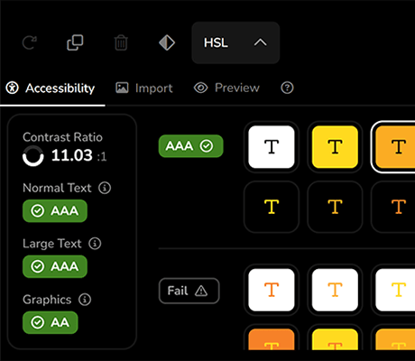Screen dimensions: 415x361
Task: Click the Normal Text info icon
Action: 105,188
